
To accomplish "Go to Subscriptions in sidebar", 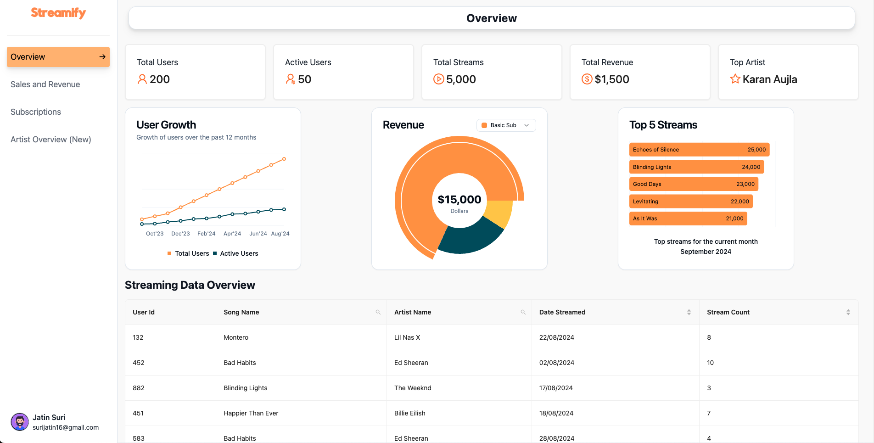I will [x=36, y=112].
